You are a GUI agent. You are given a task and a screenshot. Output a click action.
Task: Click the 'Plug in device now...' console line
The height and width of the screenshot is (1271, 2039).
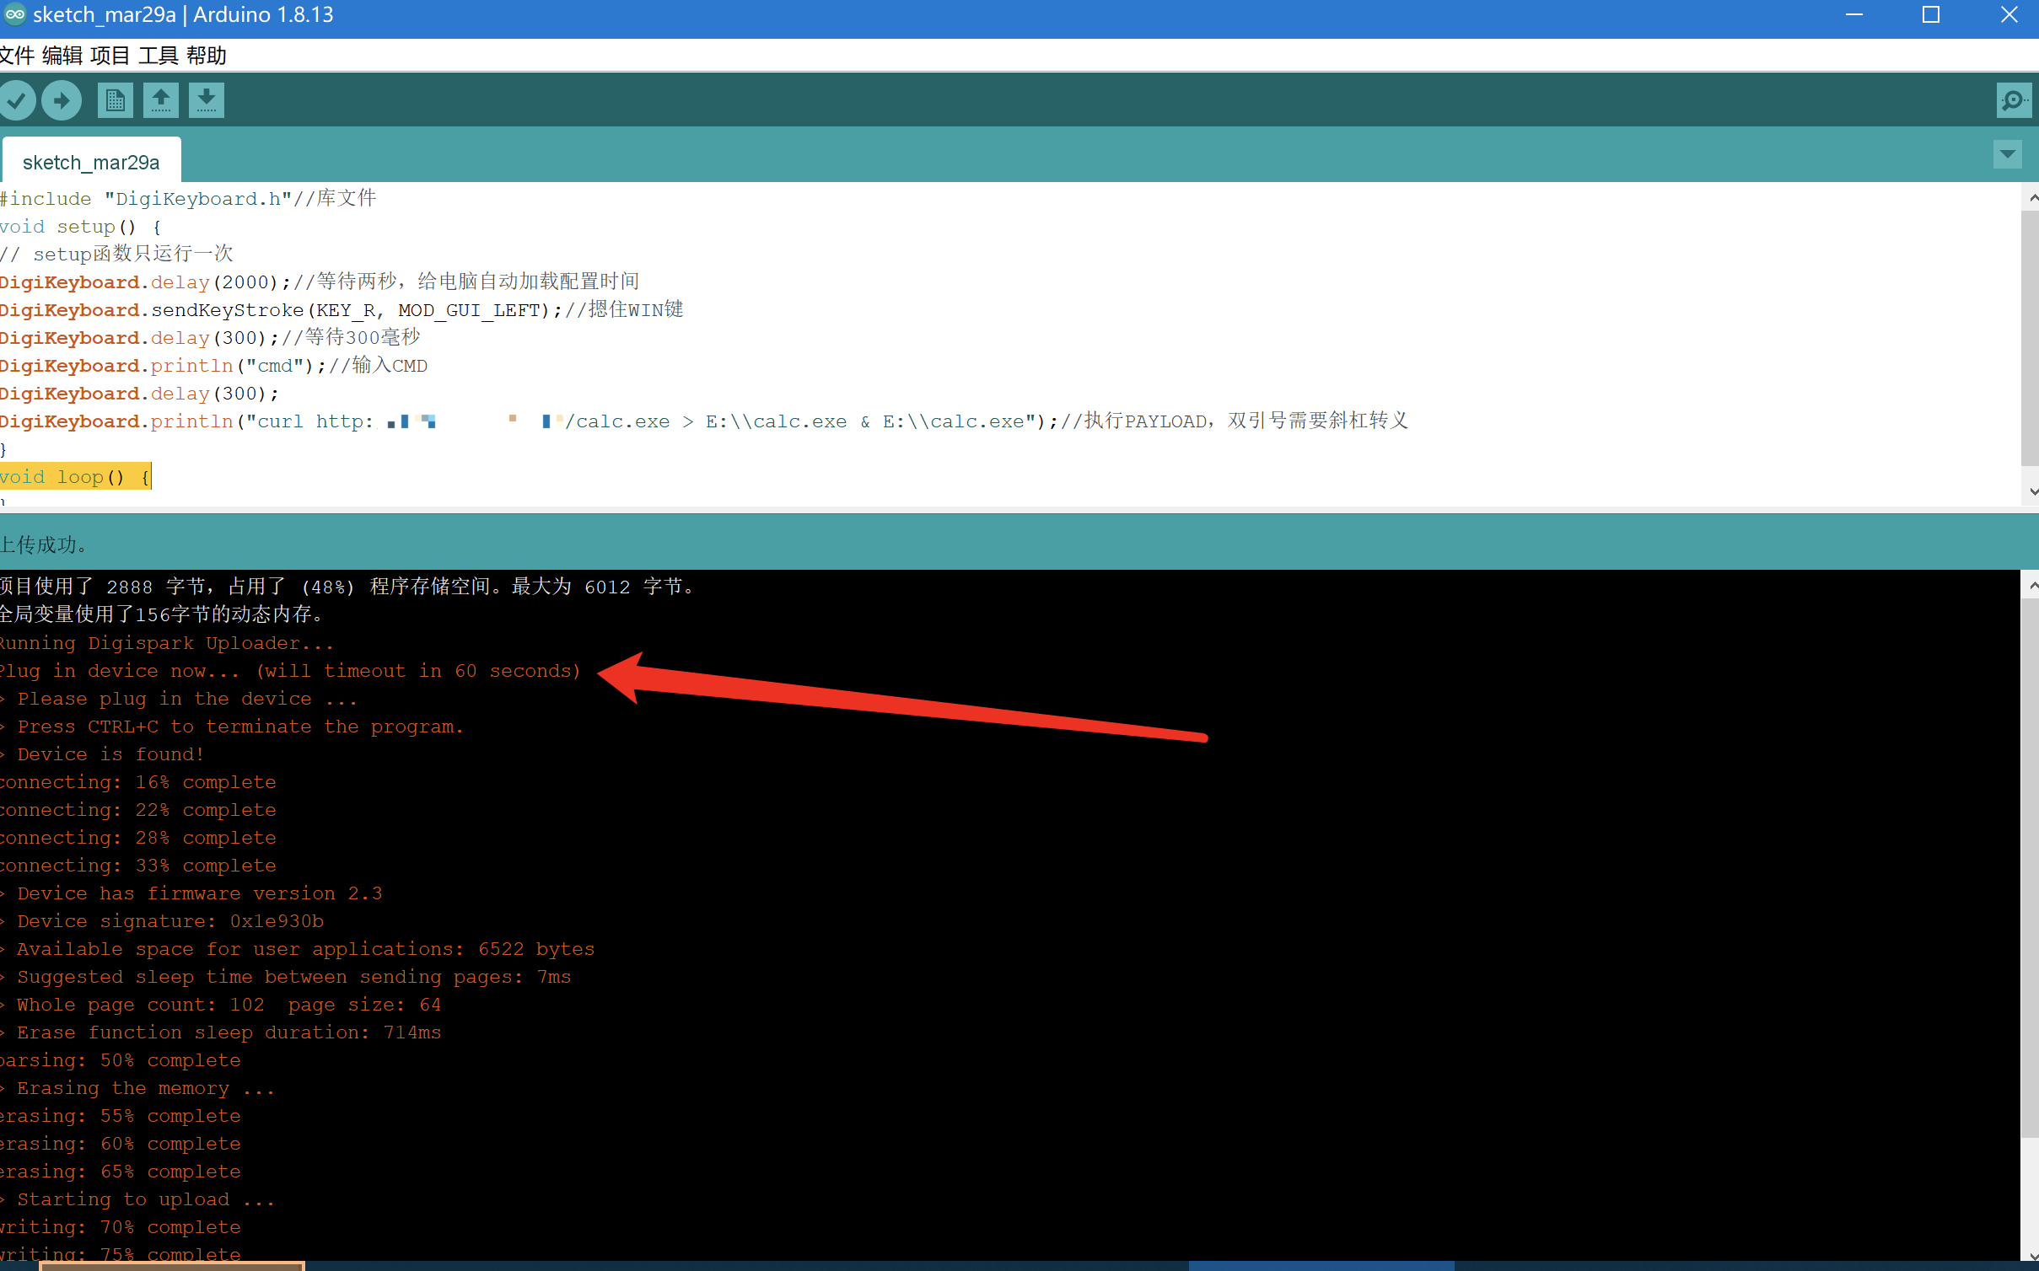290,671
